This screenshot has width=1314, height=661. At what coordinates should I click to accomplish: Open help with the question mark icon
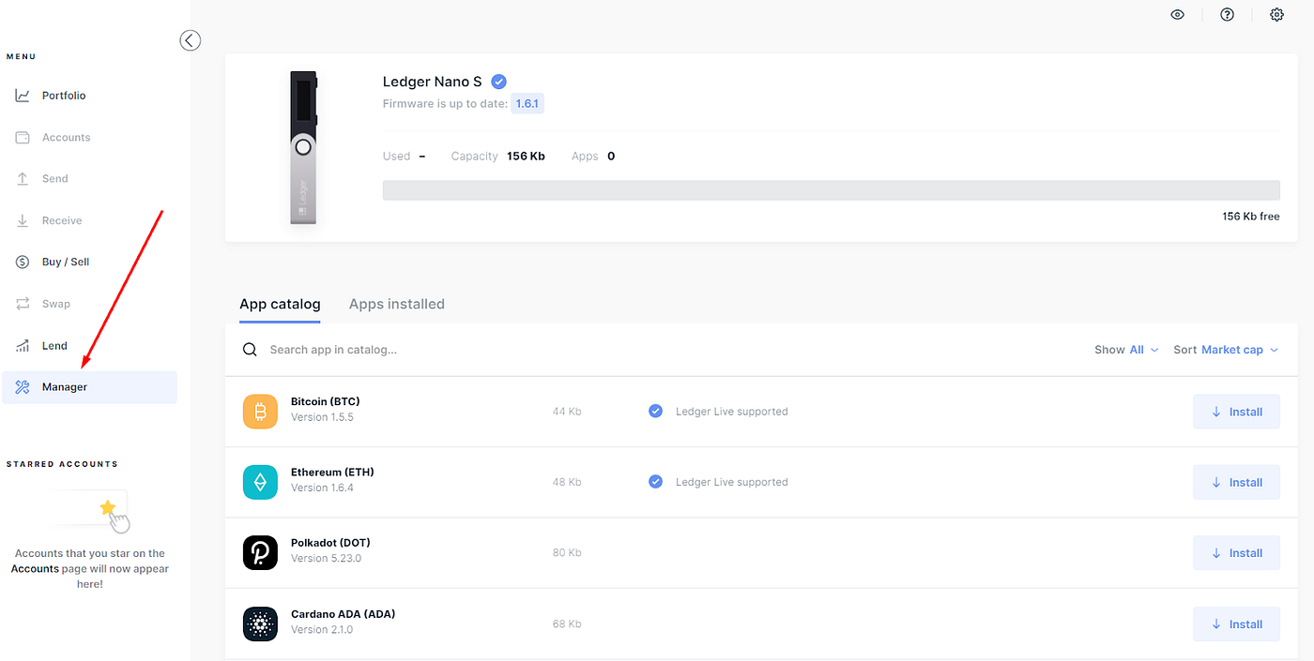(1227, 15)
